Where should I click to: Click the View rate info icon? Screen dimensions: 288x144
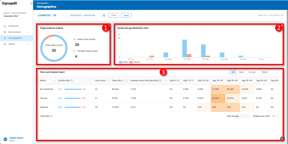123,81
